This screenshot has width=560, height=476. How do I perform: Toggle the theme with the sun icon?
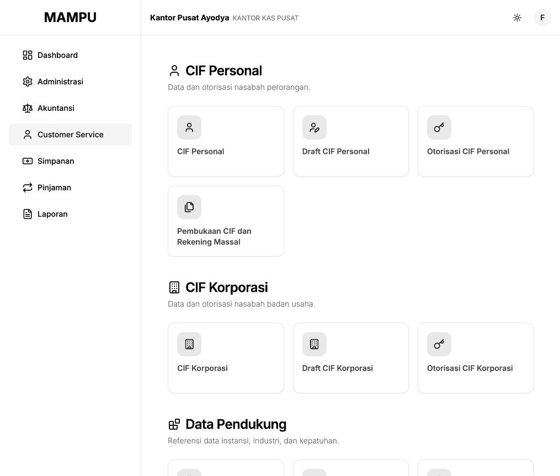(517, 18)
